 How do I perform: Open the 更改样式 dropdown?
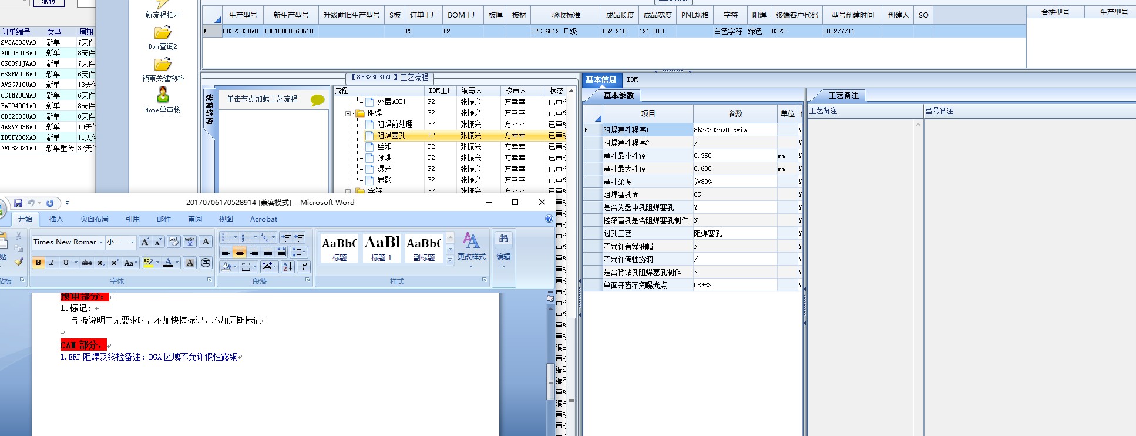(471, 249)
